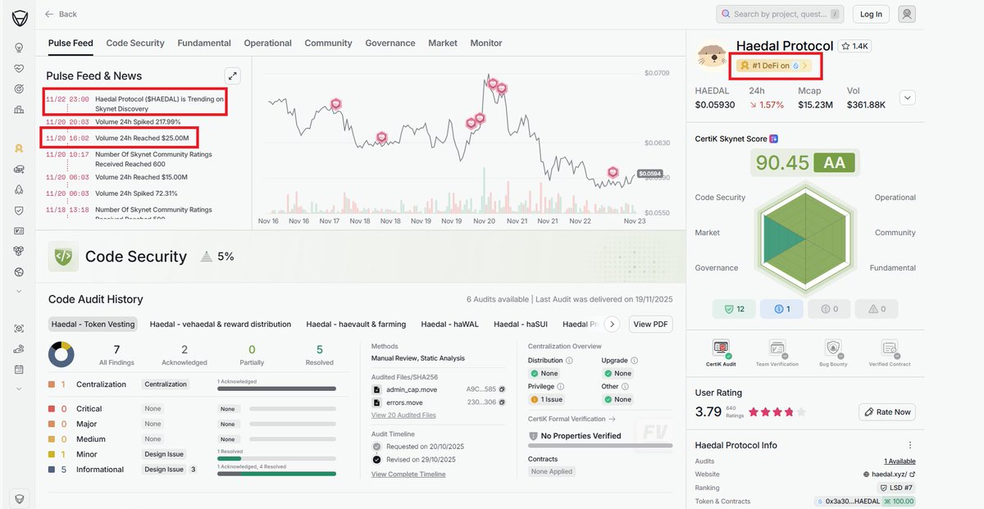Viewport: 984px width, 509px height.
Task: Click the Upgrade info icon
Action: click(634, 361)
